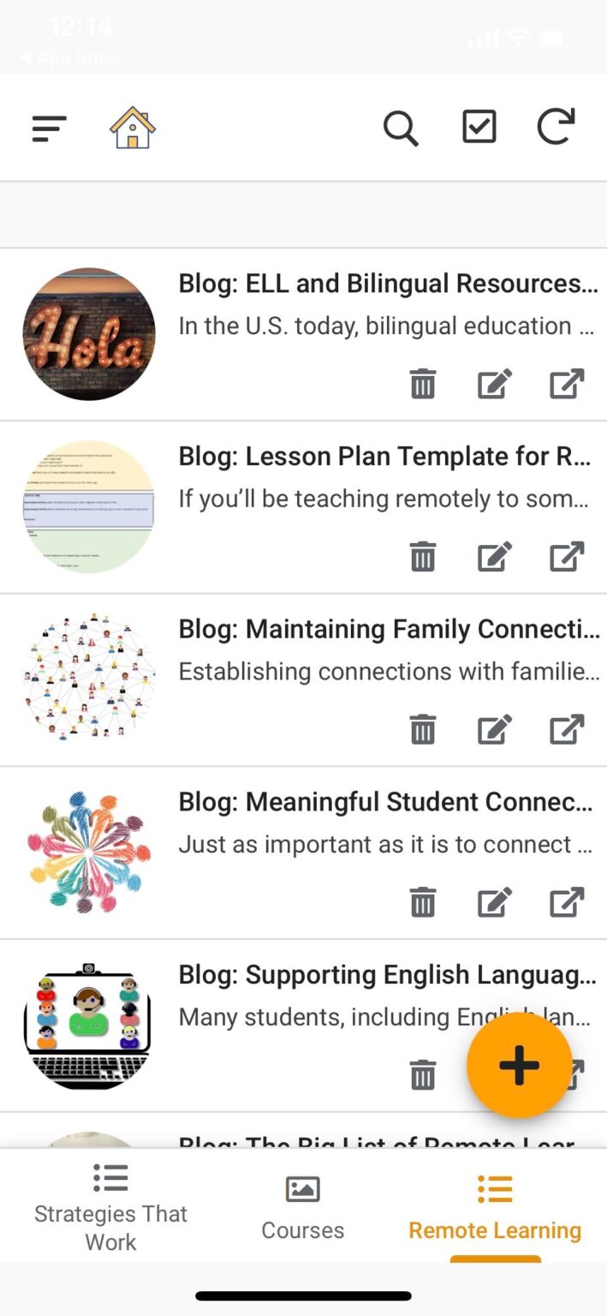Switch to the Strategies That Work tab
Viewport: 607px width, 1316px height.
pos(110,1206)
